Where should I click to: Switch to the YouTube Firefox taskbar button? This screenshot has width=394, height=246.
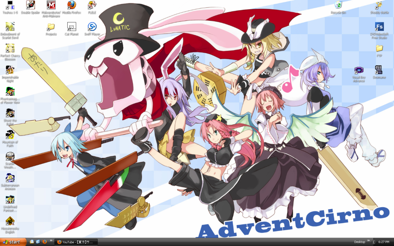pyautogui.click(x=76, y=242)
